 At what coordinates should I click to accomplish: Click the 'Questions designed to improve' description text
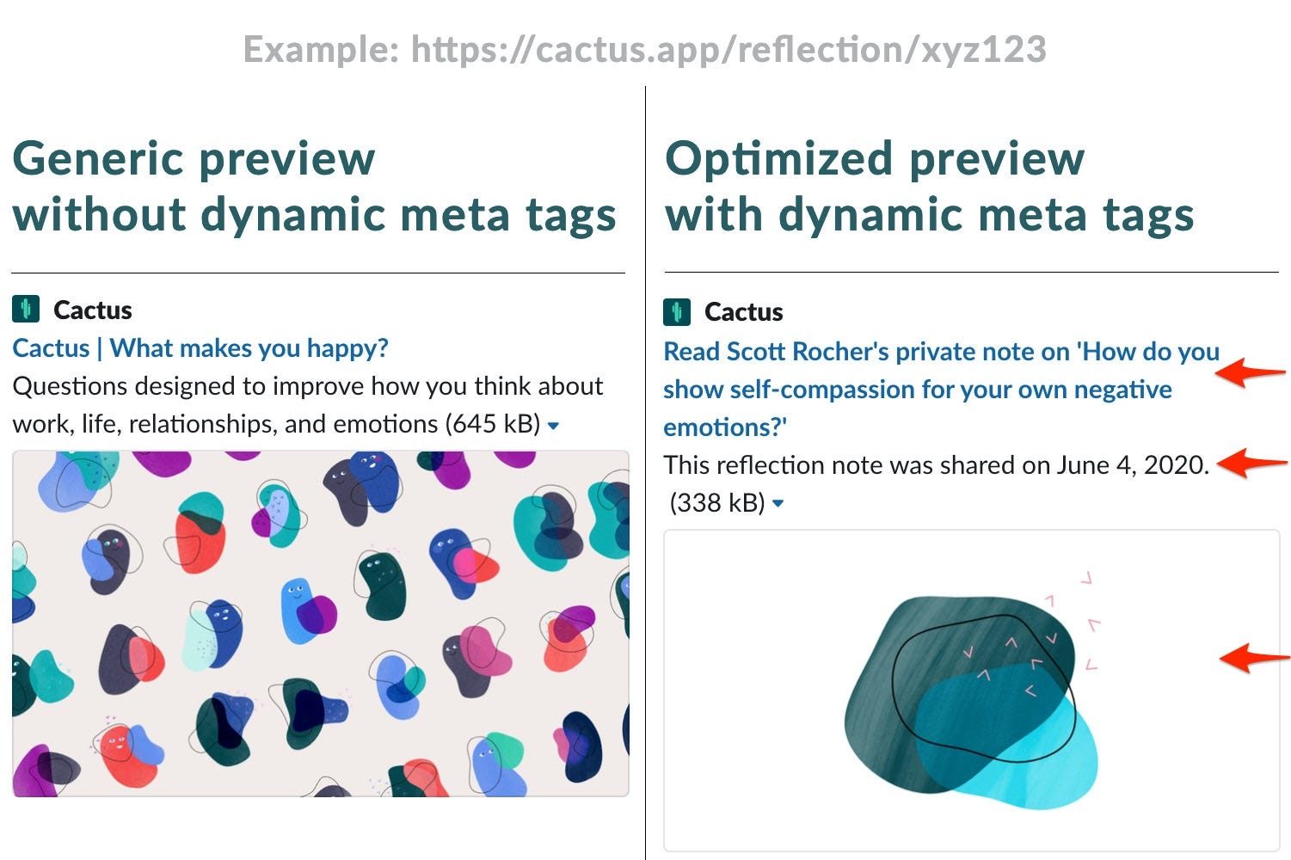pos(308,405)
